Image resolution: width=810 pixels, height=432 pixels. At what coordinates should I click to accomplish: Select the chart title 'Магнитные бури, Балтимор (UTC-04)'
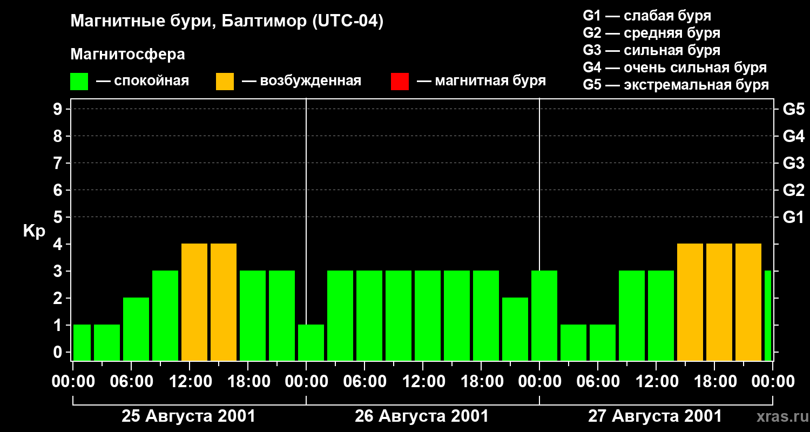tap(227, 22)
